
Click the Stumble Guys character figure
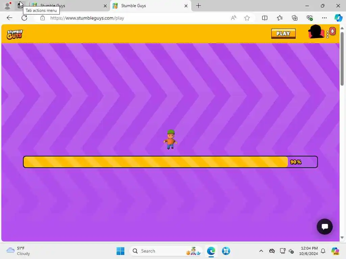[x=170, y=139]
